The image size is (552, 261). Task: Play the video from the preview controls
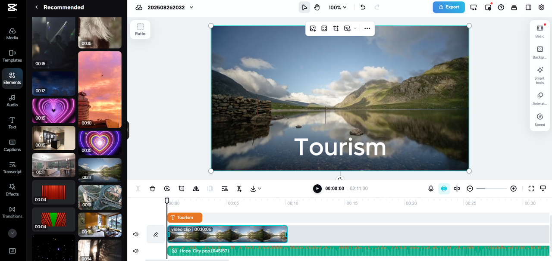(317, 188)
